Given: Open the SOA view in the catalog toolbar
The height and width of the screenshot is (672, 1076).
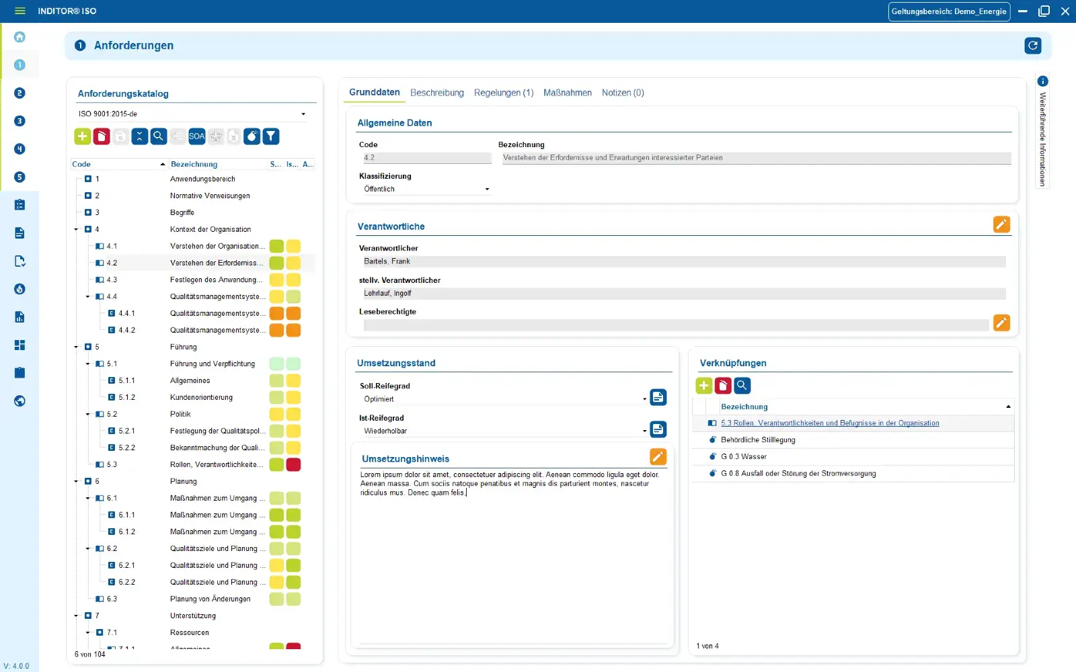Looking at the screenshot, I should tap(196, 136).
